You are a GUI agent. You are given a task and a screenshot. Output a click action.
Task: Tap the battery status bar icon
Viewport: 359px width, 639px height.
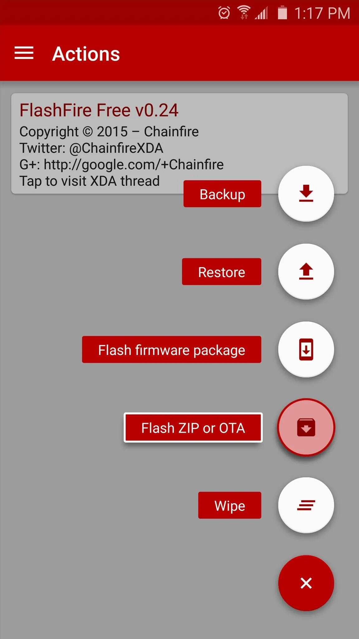click(x=282, y=13)
